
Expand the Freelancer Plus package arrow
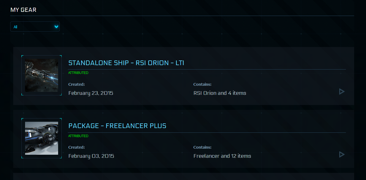[x=342, y=154]
